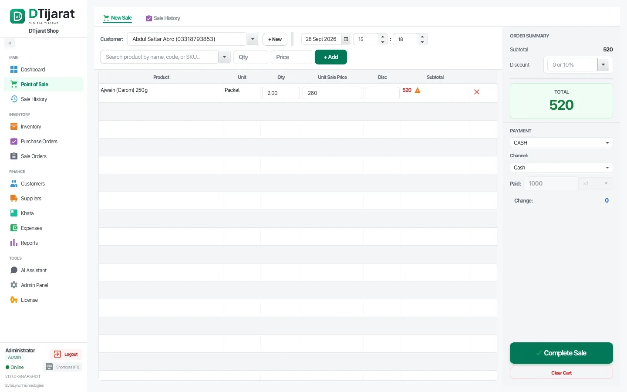The image size is (627, 392).
Task: Click the Suppliers truck icon
Action: (x=14, y=198)
